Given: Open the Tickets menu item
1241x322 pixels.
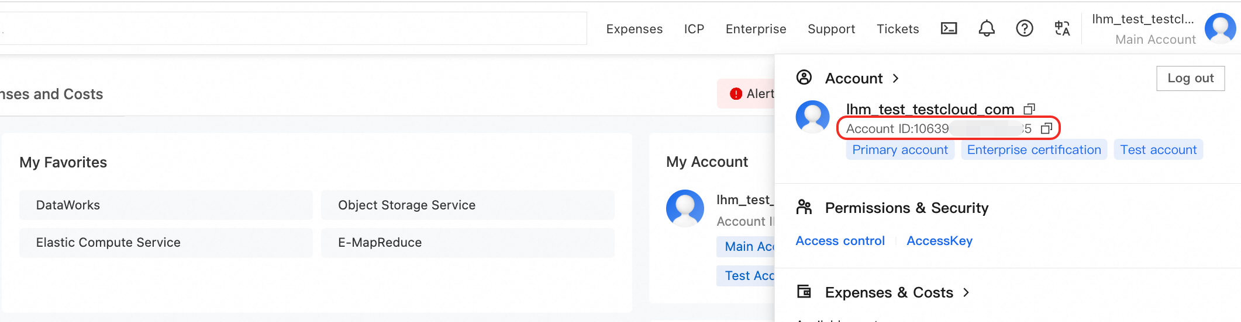Looking at the screenshot, I should (x=898, y=29).
